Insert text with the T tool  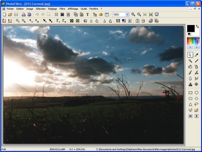coord(88,14)
